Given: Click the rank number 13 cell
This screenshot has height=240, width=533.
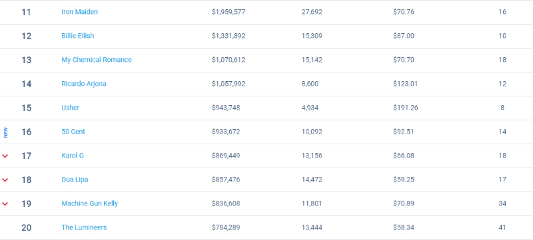Looking at the screenshot, I should [26, 60].
